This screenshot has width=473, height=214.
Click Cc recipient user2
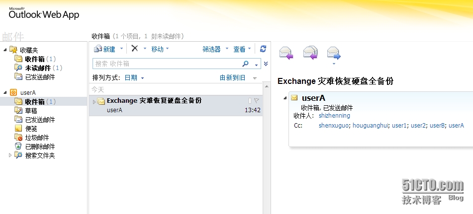coord(418,126)
